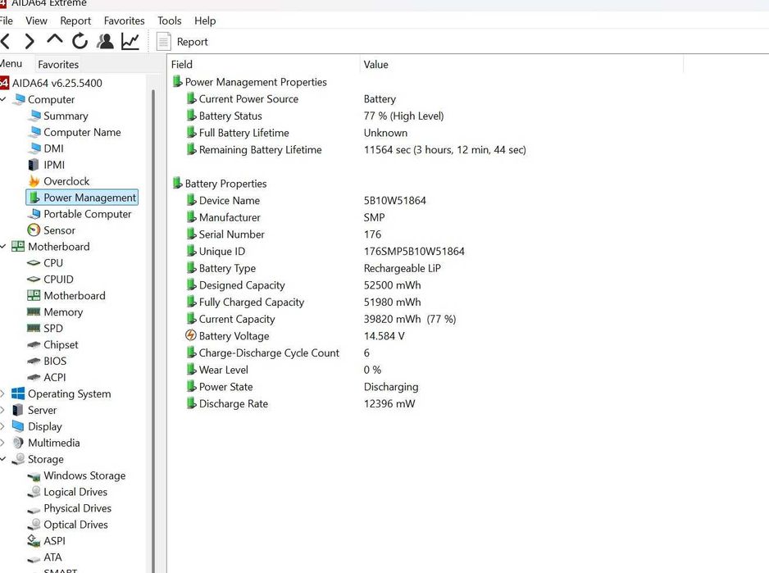Switch to the Menu tab

click(x=11, y=64)
